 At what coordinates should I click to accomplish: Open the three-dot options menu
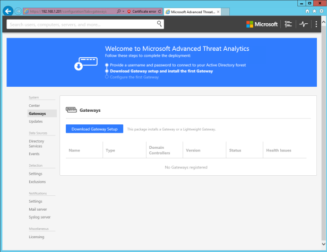tap(316, 24)
